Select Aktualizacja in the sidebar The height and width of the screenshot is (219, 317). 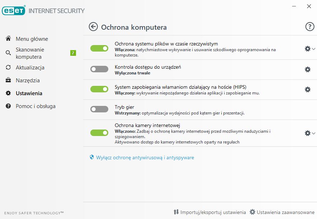pyautogui.click(x=30, y=67)
